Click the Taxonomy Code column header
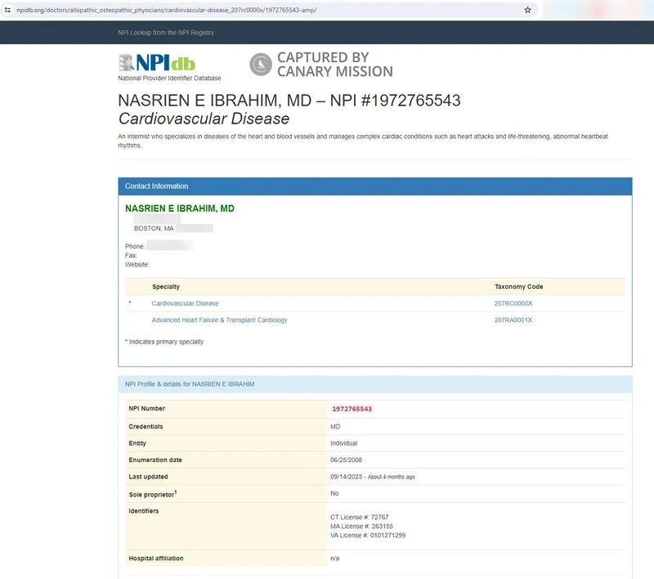This screenshot has width=654, height=579. (518, 287)
